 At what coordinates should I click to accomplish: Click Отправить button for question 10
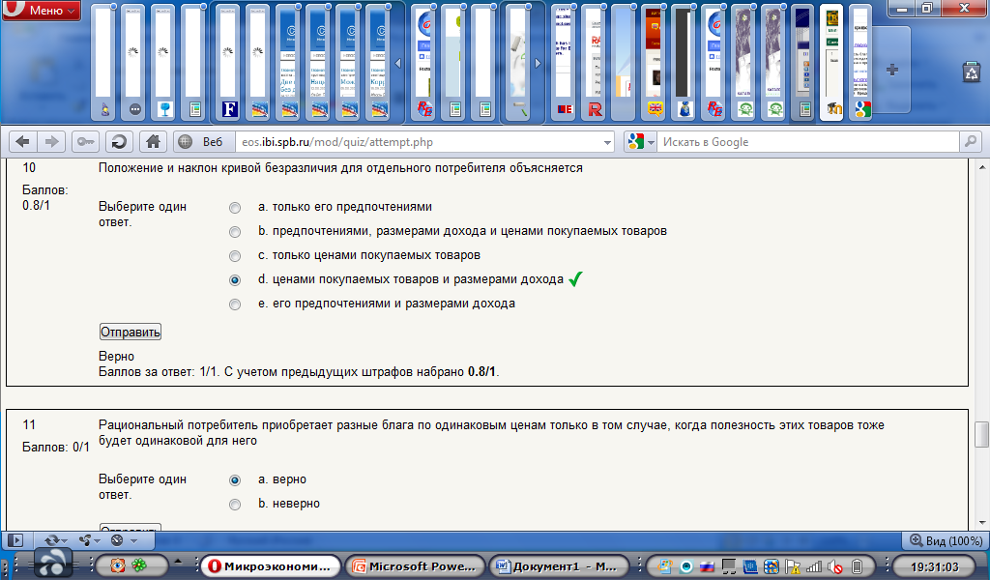coord(131,332)
